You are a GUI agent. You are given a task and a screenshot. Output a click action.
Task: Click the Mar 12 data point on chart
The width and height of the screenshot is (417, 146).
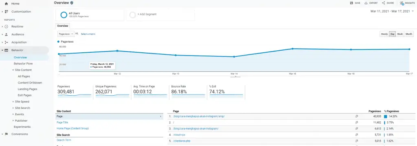[117, 51]
